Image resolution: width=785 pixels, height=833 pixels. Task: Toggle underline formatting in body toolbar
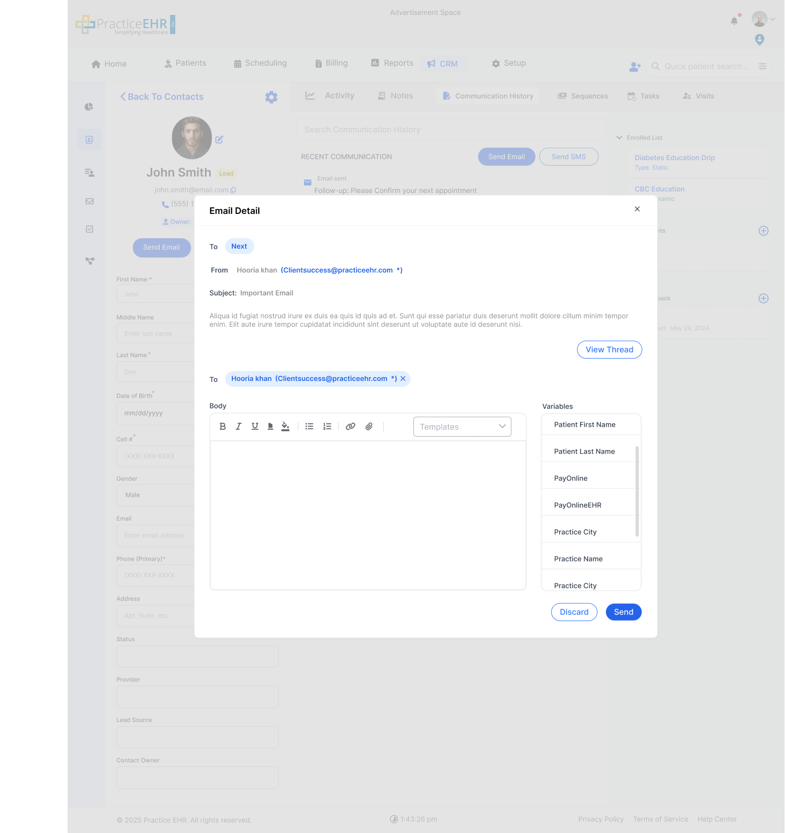point(255,426)
